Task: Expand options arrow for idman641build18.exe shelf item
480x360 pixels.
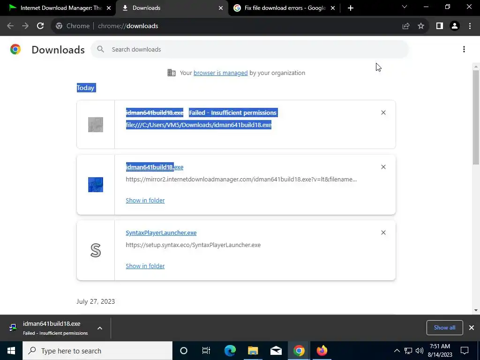Action: coord(100,328)
